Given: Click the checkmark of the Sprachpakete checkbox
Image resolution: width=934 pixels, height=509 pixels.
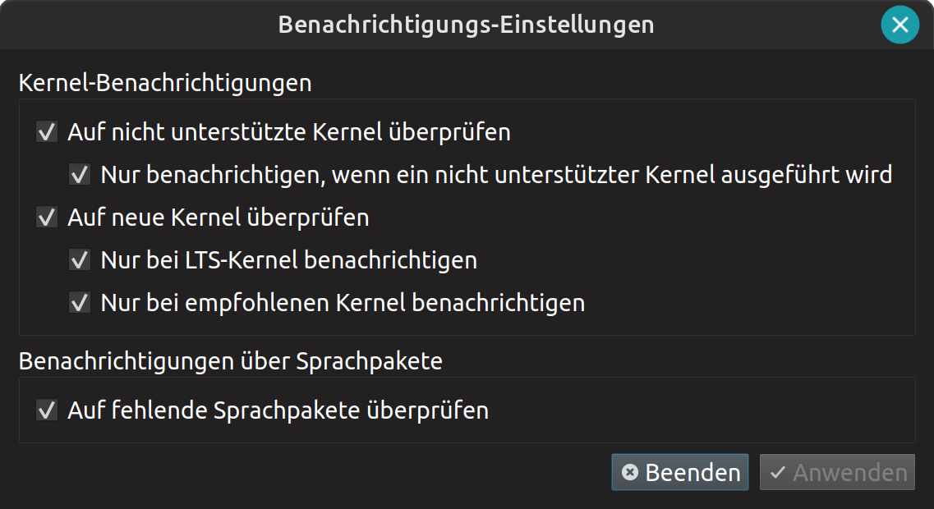Looking at the screenshot, I should (45, 410).
